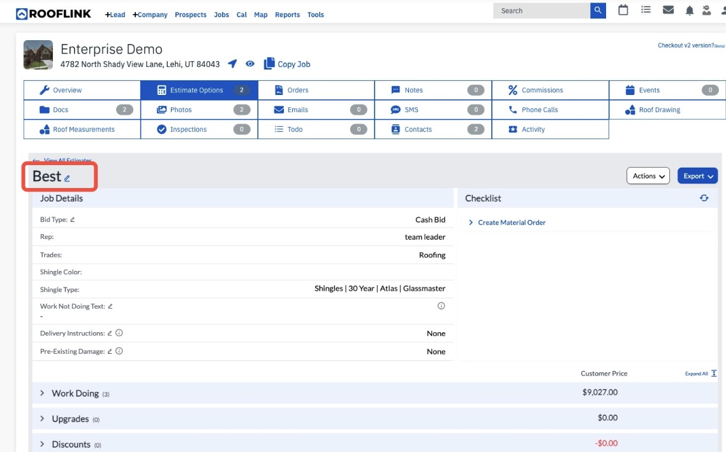Click the Expand All link text
Viewport: 726px width, 452px height.
point(697,374)
